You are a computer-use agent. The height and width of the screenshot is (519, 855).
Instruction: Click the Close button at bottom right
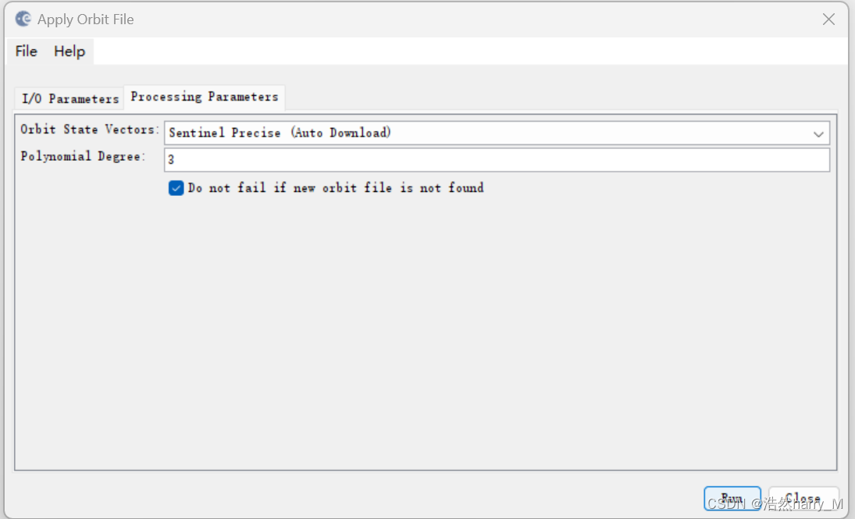[803, 499]
